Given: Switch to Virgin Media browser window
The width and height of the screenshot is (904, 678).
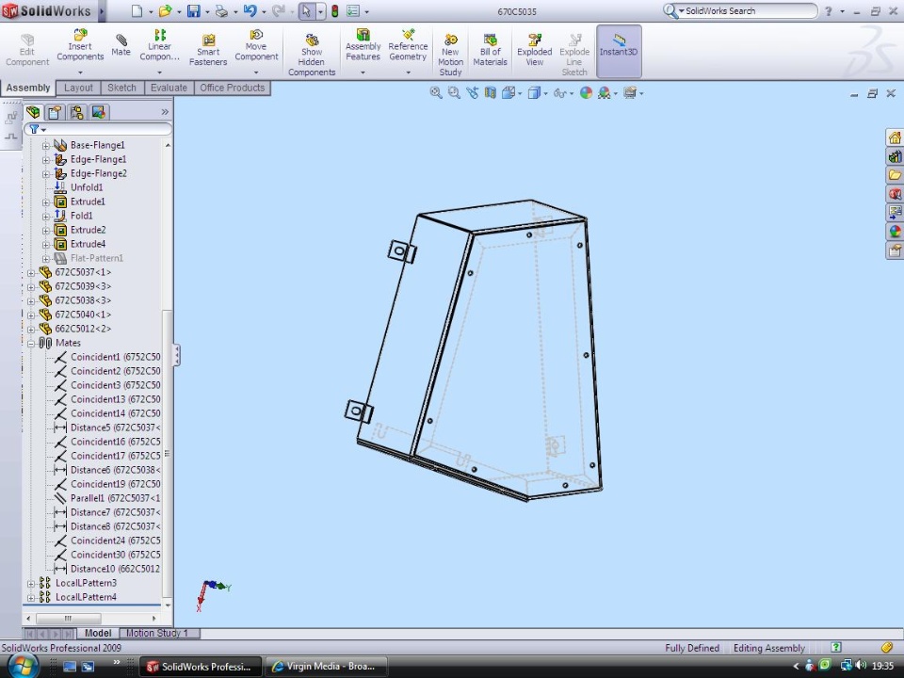Looking at the screenshot, I should 326,667.
